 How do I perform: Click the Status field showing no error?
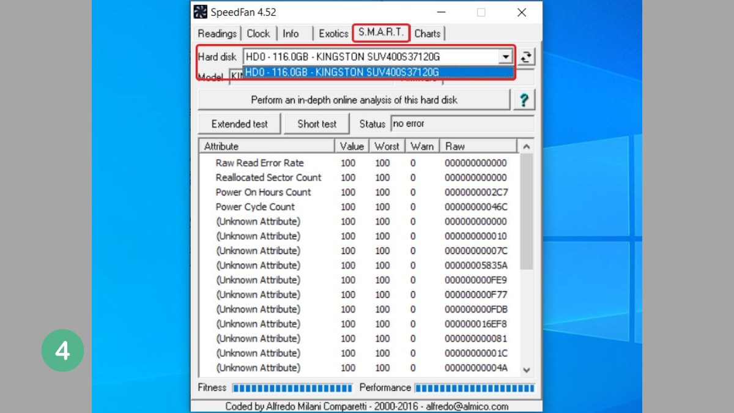coord(462,124)
